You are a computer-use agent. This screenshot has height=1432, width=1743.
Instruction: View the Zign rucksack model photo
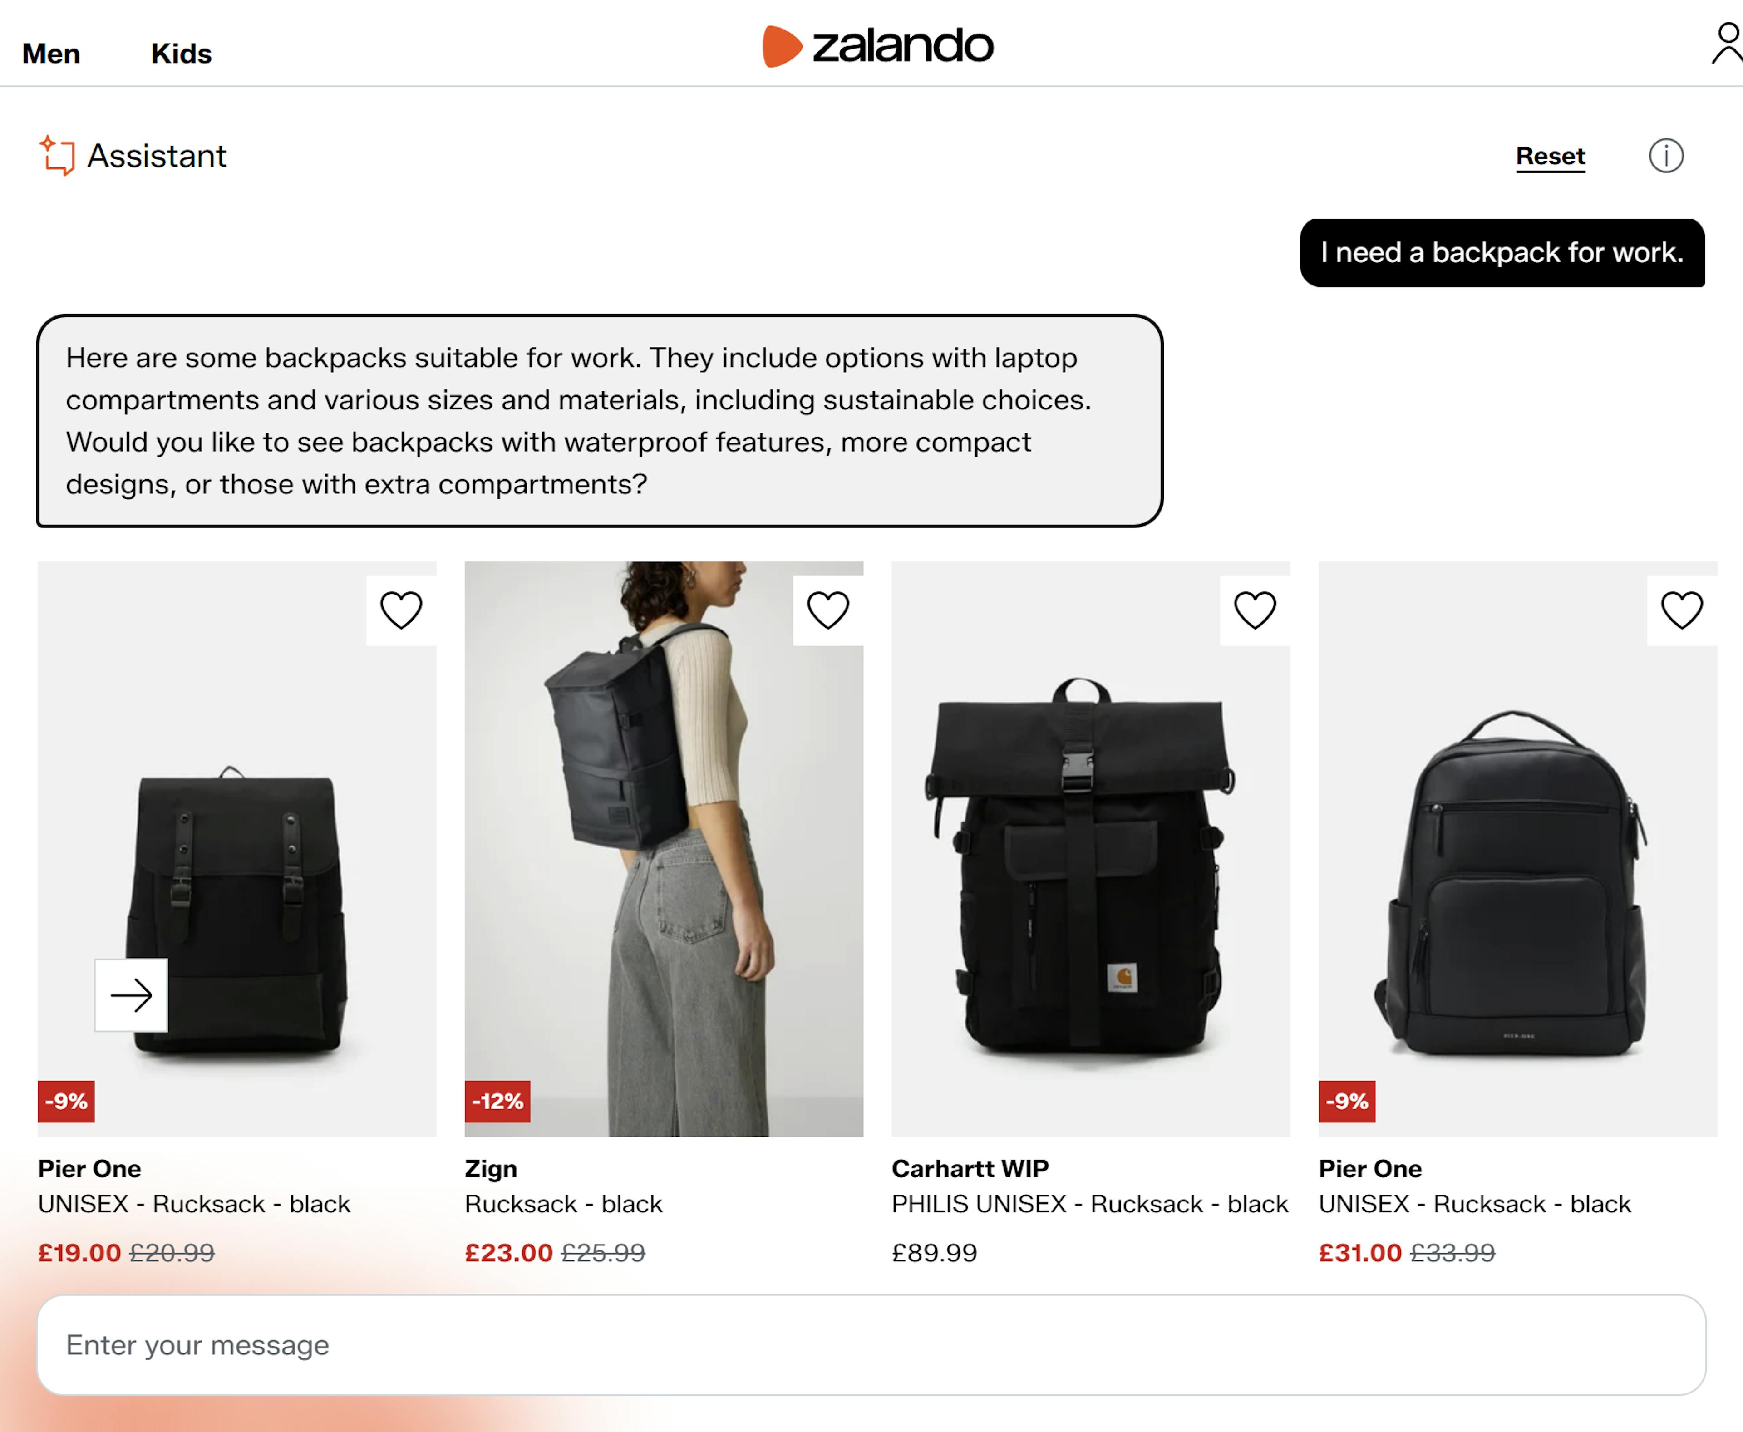coord(663,850)
